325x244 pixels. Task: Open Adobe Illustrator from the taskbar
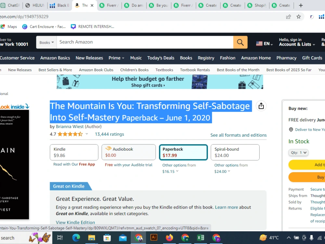[x=154, y=237]
